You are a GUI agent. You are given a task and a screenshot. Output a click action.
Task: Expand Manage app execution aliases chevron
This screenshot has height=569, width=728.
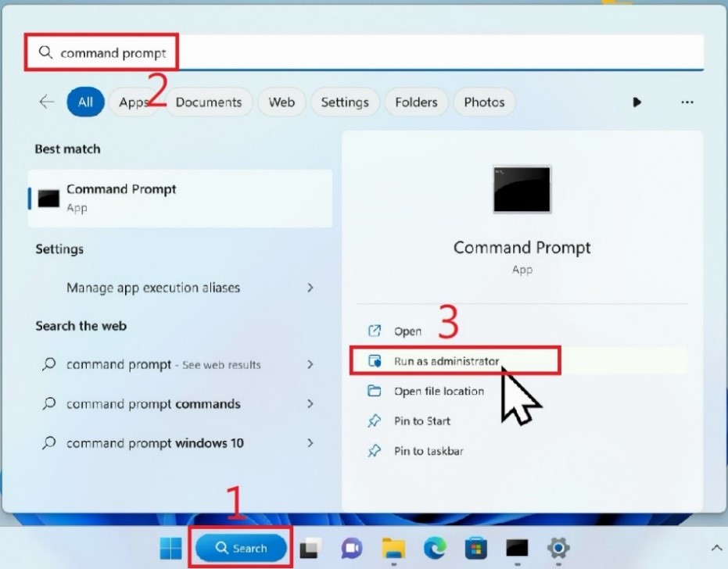310,288
